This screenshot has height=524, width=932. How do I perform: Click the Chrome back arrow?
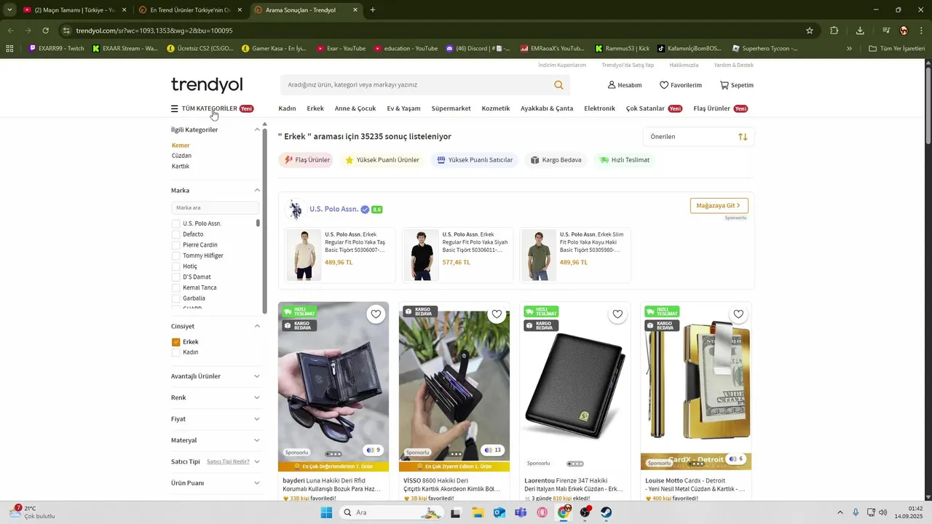10,31
